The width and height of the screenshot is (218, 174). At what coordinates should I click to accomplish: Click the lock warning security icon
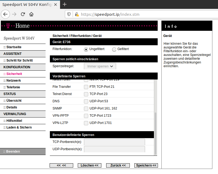pyautogui.click(x=77, y=14)
